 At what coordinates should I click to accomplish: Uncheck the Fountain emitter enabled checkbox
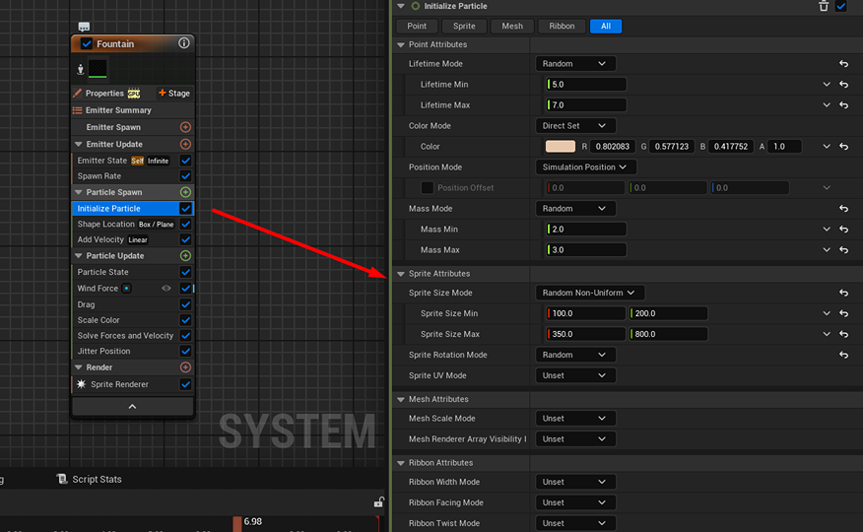(87, 44)
